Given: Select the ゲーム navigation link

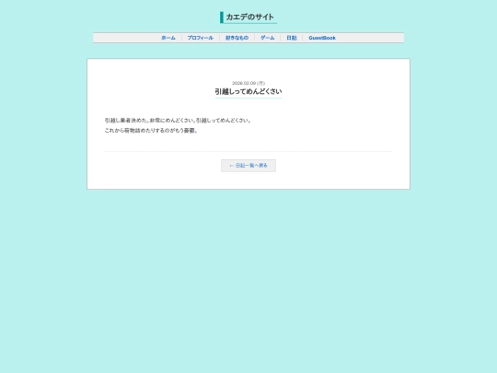Looking at the screenshot, I should [x=267, y=38].
